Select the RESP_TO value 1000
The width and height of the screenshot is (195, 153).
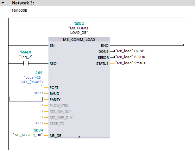click(x=38, y=123)
